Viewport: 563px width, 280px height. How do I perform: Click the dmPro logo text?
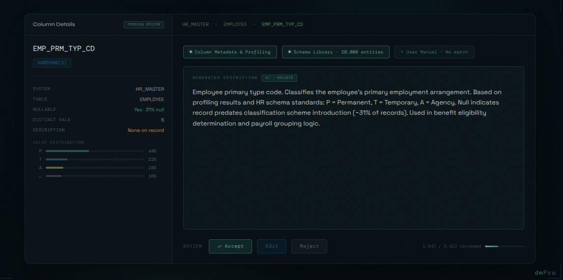tap(545, 273)
